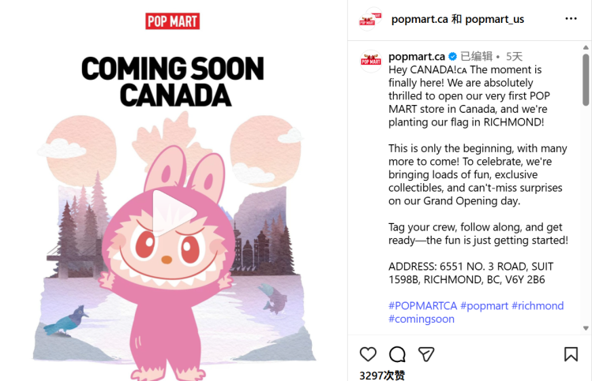
Task: Open popmart.ca avatar beside caption
Action: point(371,61)
